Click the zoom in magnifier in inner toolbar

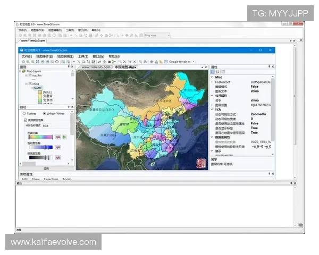(x=28, y=62)
